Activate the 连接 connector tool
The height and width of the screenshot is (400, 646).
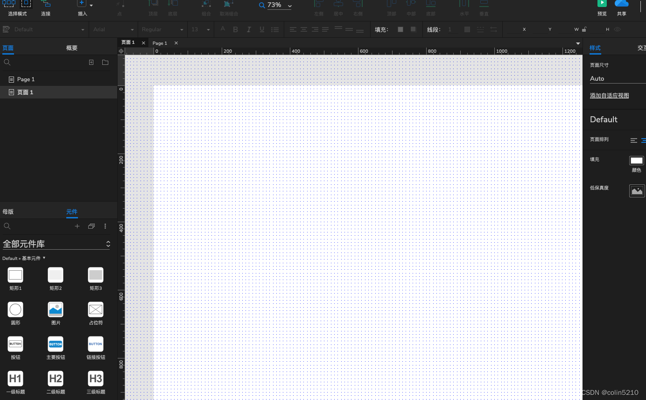(46, 4)
